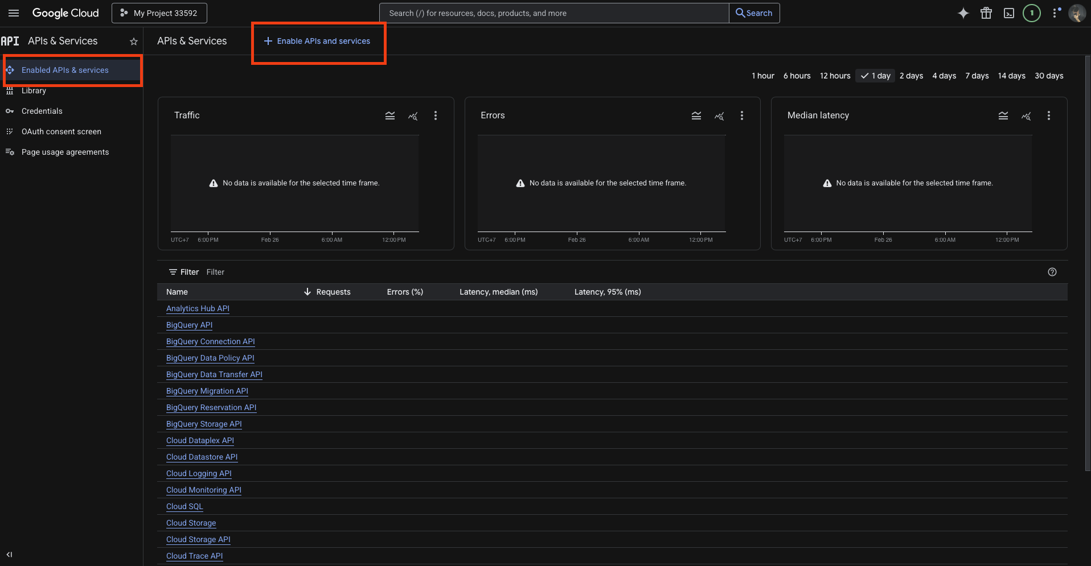The height and width of the screenshot is (566, 1091).
Task: Open metrics explorer icon on Errors chart
Action: tap(719, 115)
